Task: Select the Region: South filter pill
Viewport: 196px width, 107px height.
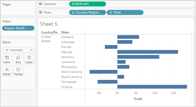Action: point(18,28)
